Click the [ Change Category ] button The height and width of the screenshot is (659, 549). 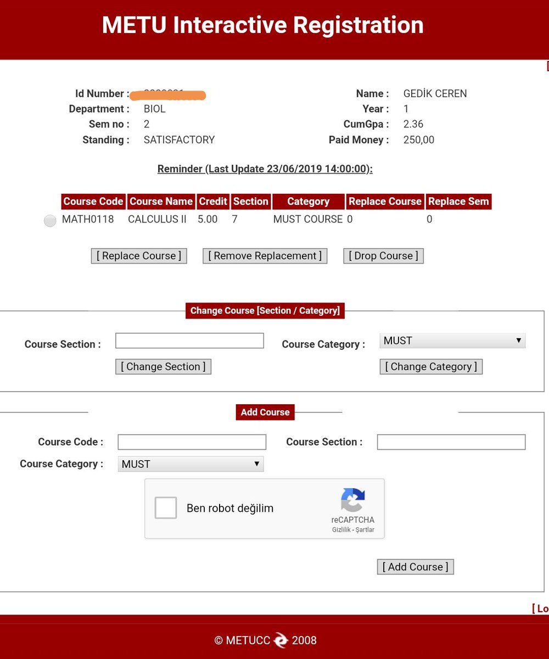click(x=431, y=367)
